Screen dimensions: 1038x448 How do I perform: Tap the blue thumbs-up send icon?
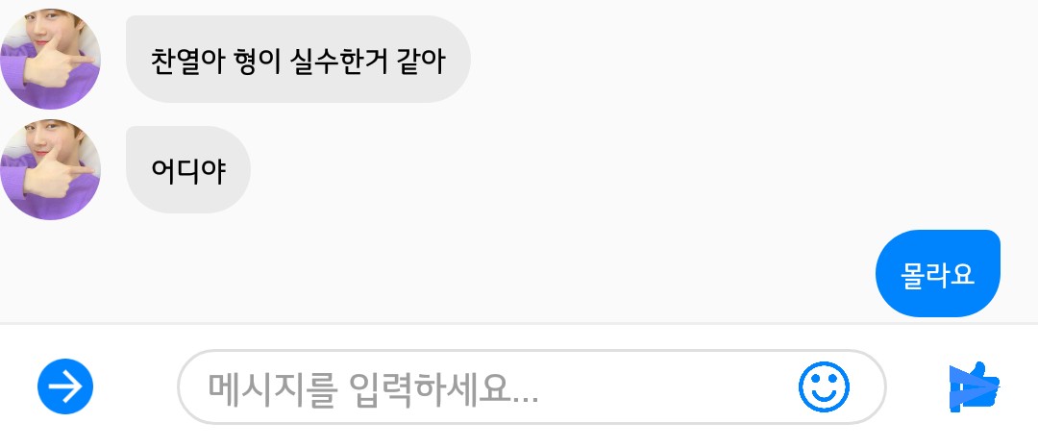(975, 387)
